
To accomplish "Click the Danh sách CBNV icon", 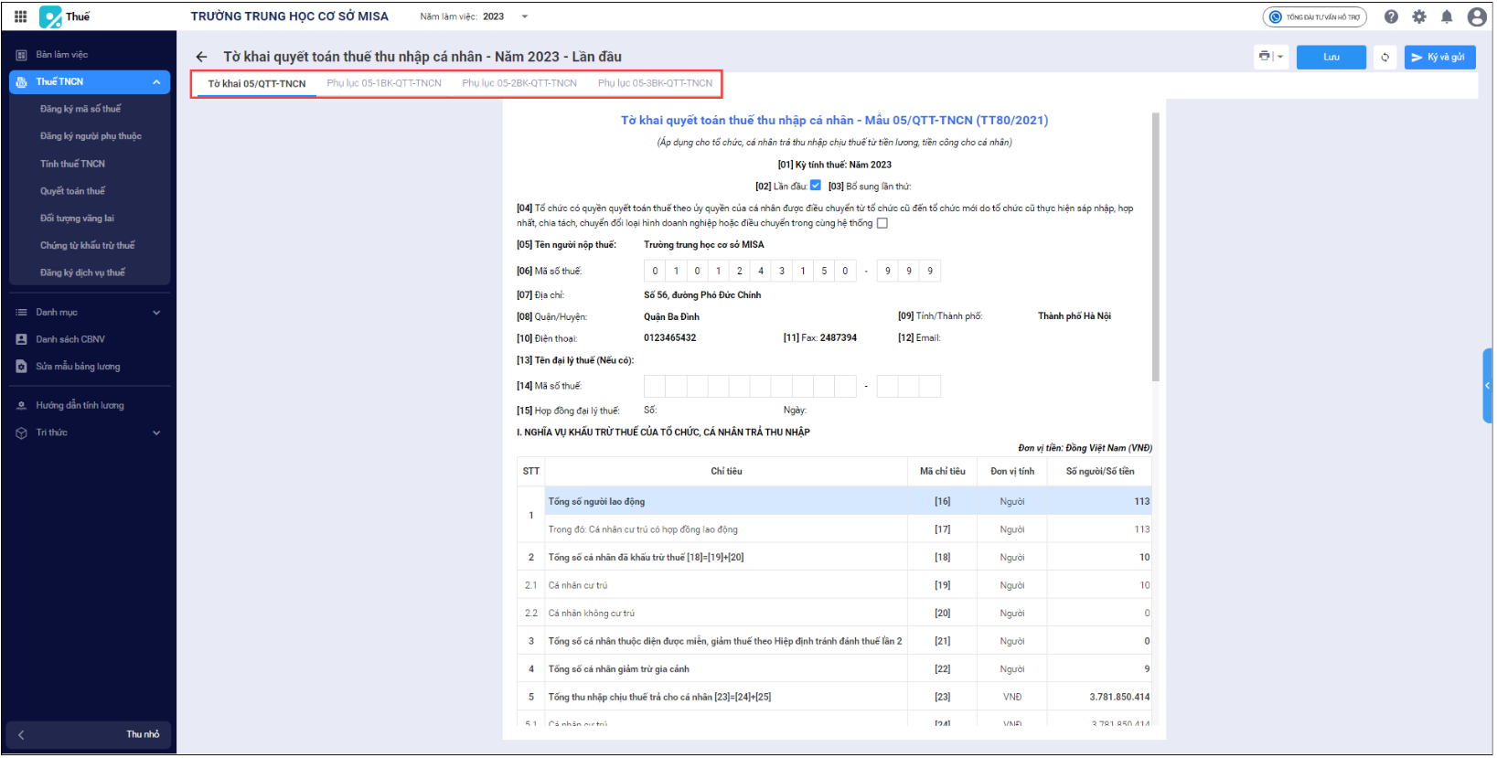I will pos(21,339).
